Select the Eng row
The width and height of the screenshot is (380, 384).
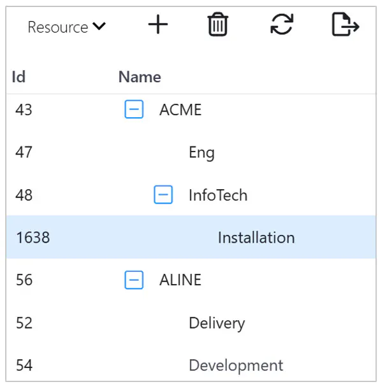click(x=191, y=152)
